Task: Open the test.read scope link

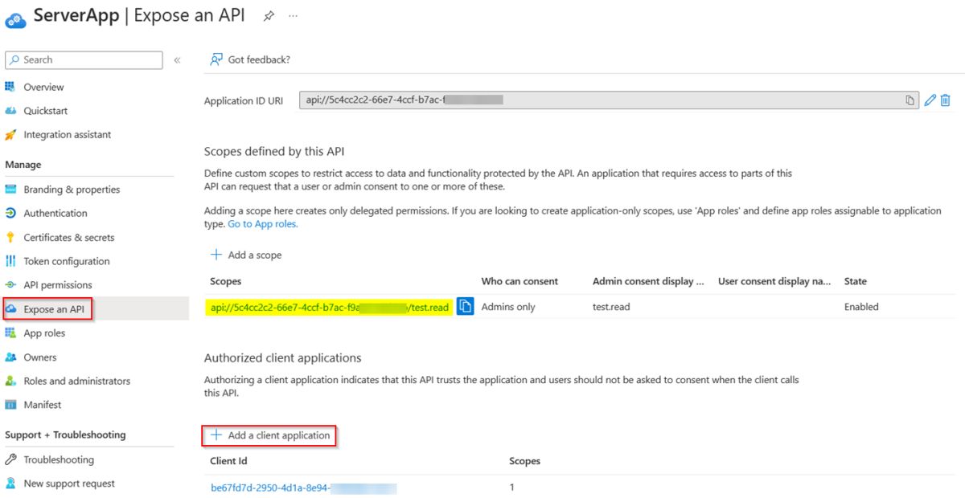Action: 328,307
